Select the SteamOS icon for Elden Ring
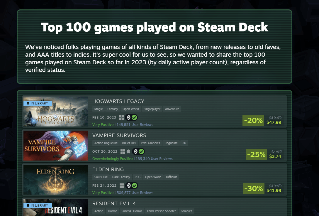The width and height of the screenshot is (319, 216). pyautogui.click(x=129, y=185)
